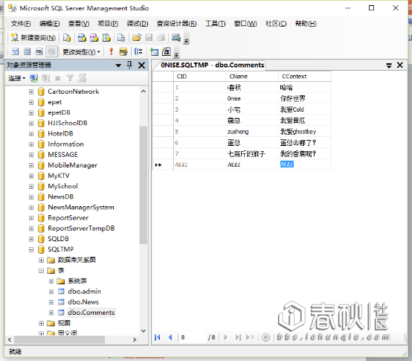Click the Refresh icon in Object Explorer
Image resolution: width=412 pixels, height=361 pixels.
[x=83, y=78]
